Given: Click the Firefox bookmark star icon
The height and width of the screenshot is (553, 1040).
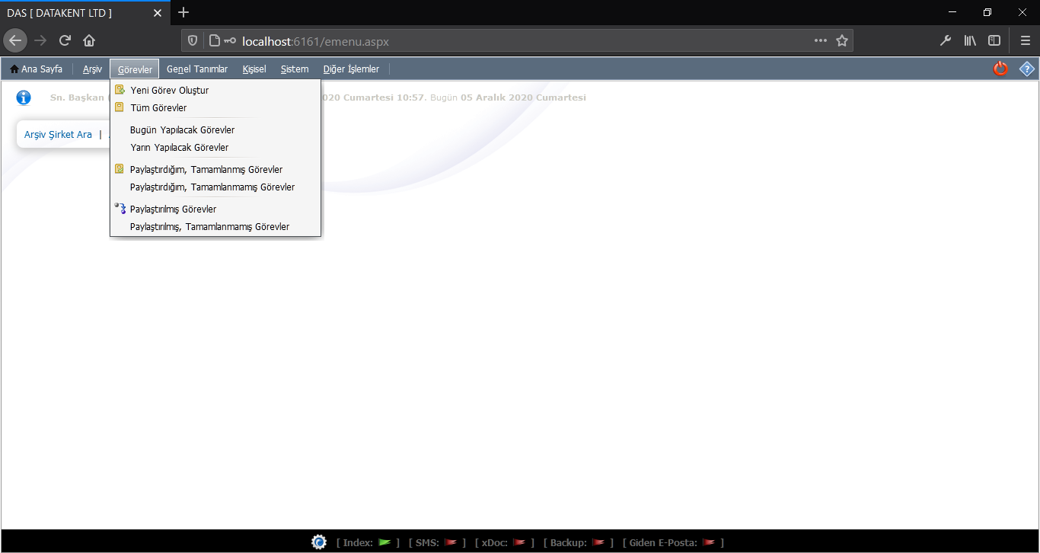Looking at the screenshot, I should [842, 41].
